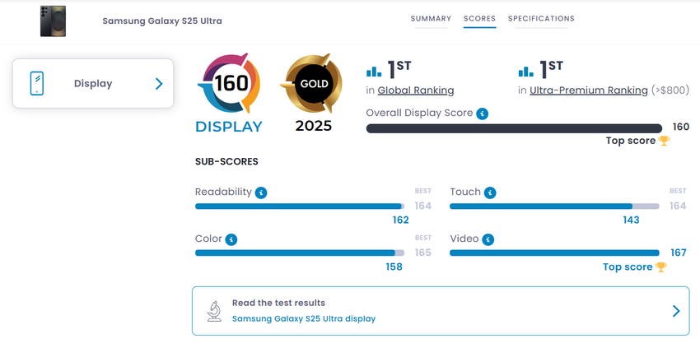
Task: Expand the Display category chevron
Action: (159, 83)
